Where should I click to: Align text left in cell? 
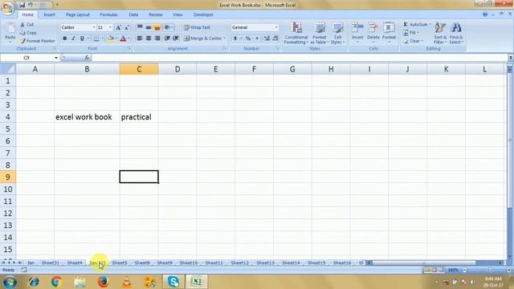(x=140, y=39)
